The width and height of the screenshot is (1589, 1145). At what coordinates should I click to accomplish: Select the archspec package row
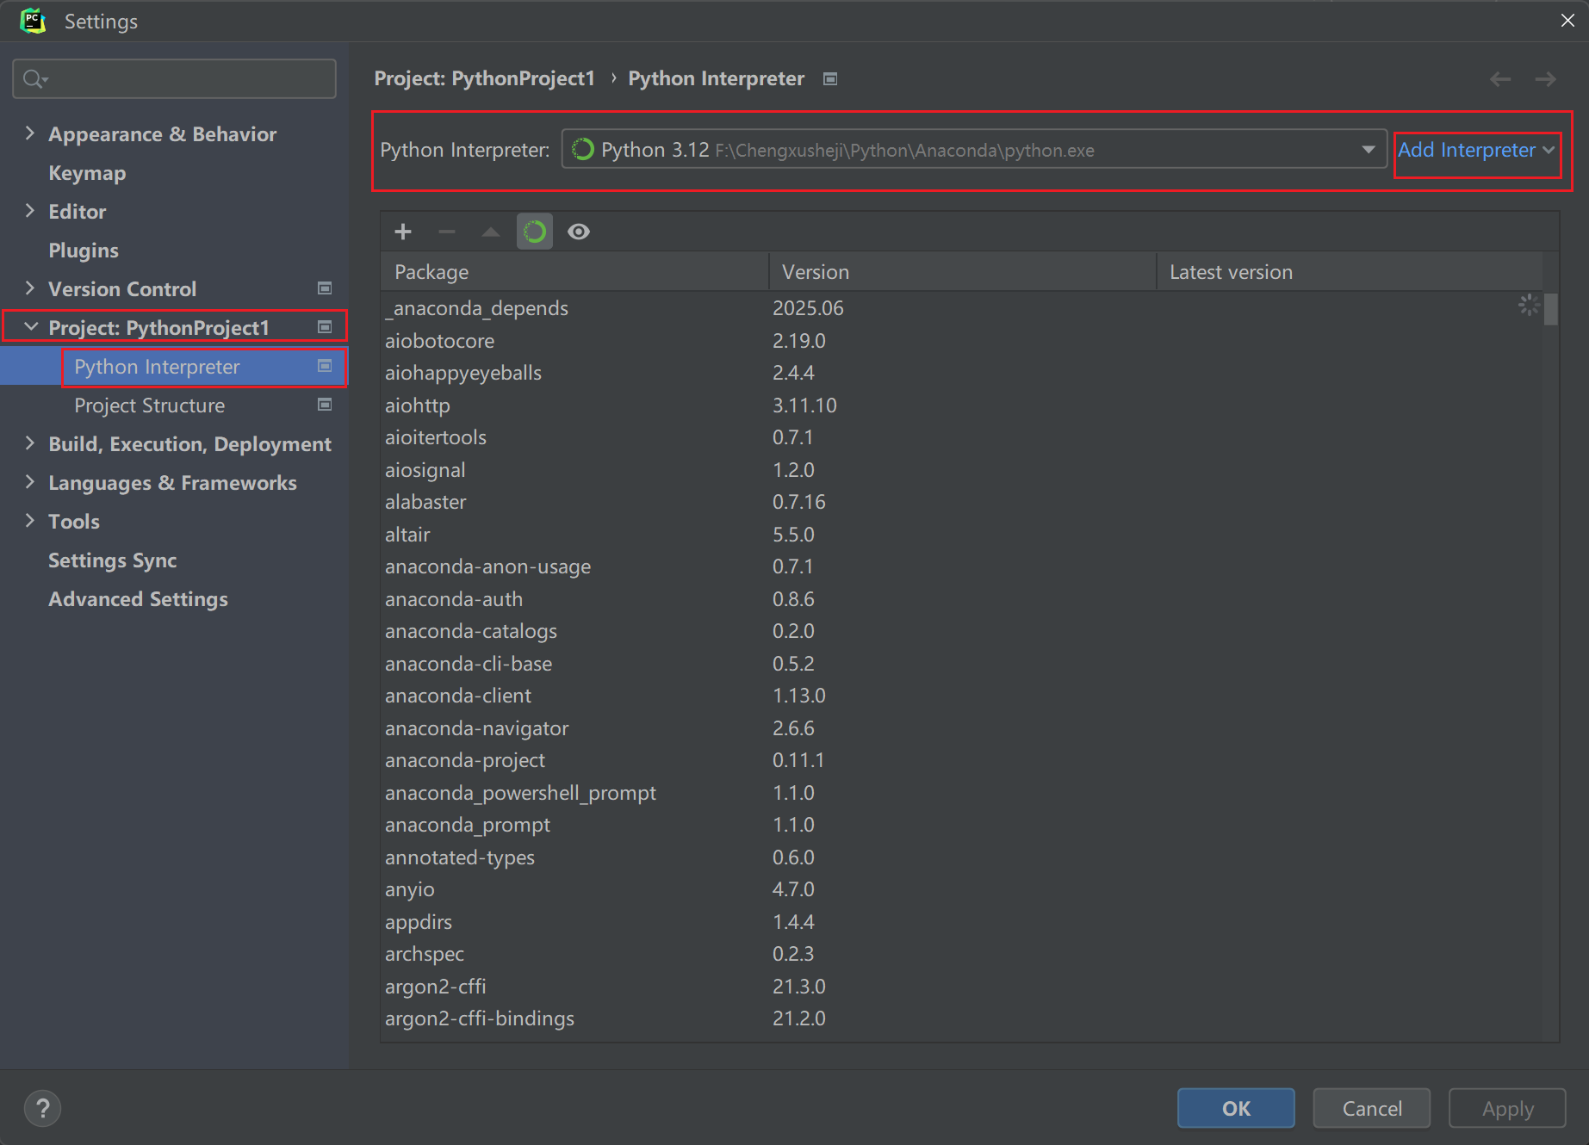tap(962, 954)
